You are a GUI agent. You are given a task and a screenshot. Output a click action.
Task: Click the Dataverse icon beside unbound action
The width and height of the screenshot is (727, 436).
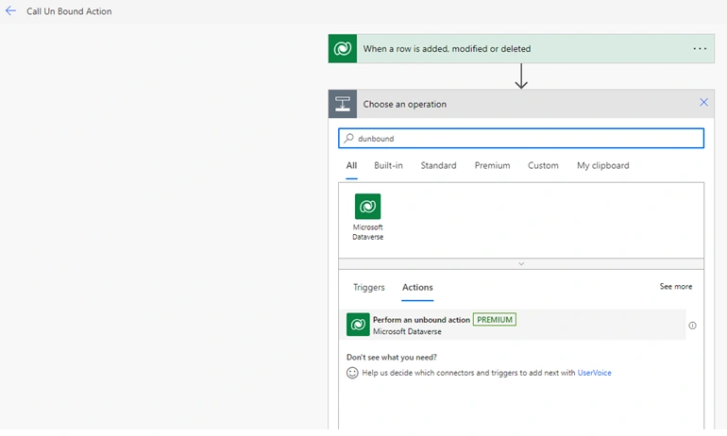358,325
